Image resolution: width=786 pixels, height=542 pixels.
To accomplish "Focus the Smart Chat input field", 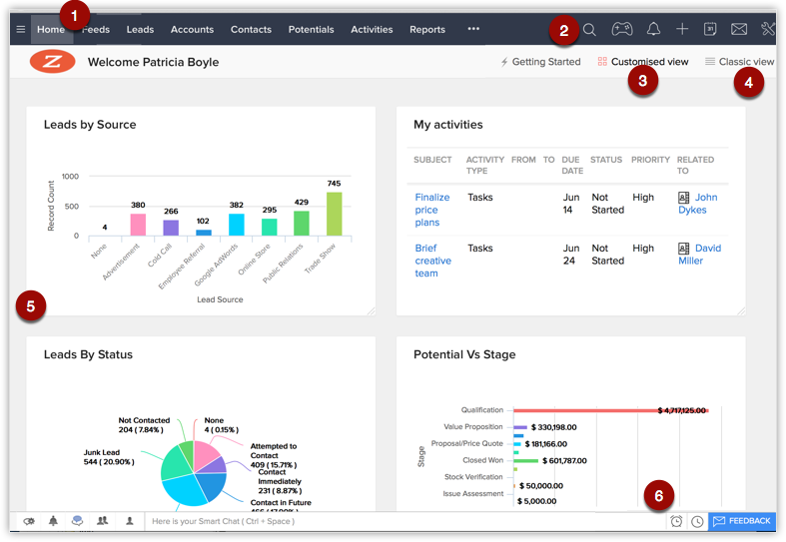I will 399,521.
